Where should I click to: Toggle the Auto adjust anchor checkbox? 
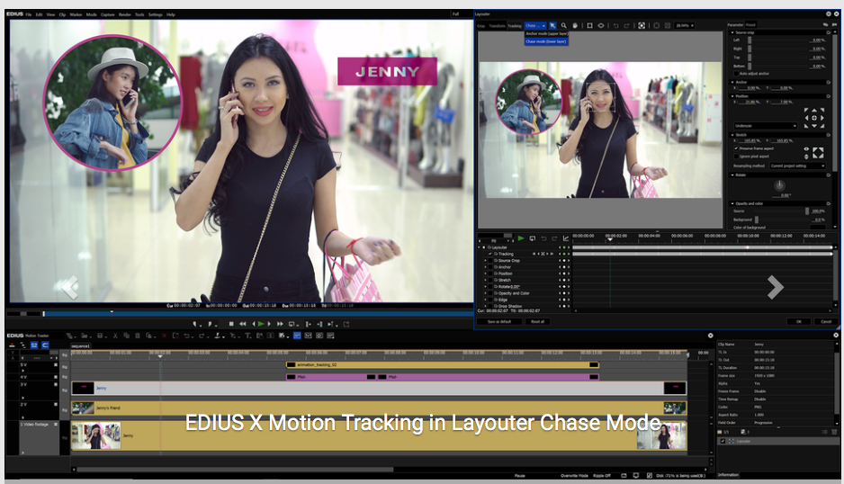736,73
